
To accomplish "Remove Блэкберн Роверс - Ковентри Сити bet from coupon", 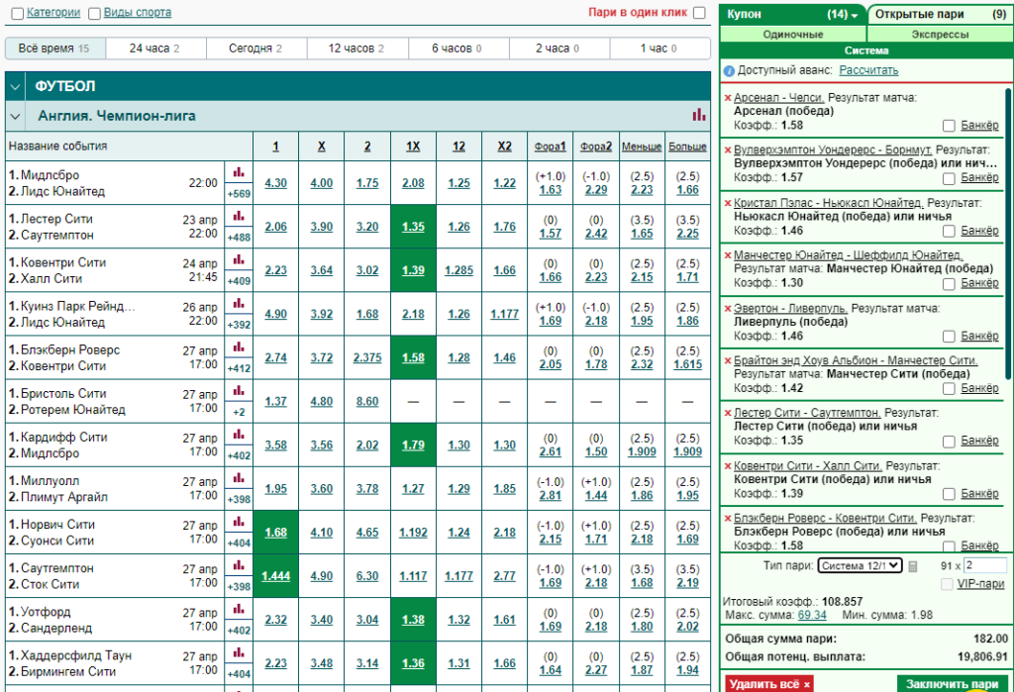I will (x=728, y=520).
